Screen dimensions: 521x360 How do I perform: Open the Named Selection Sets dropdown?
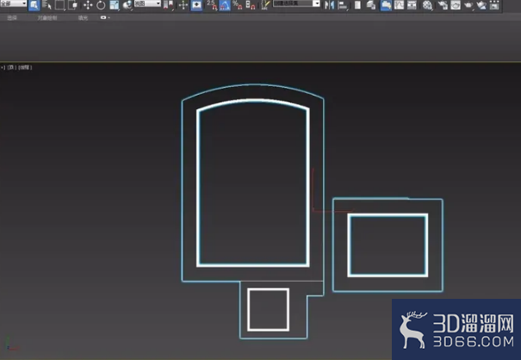(296, 3)
